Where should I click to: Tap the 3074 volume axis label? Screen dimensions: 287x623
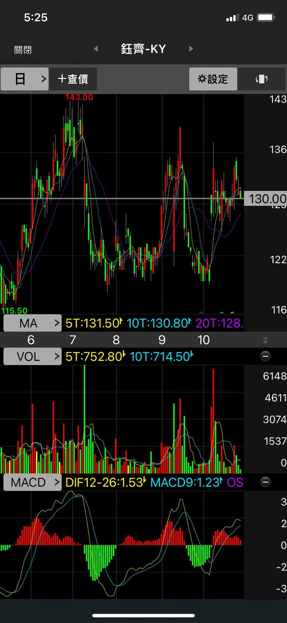pos(275,419)
